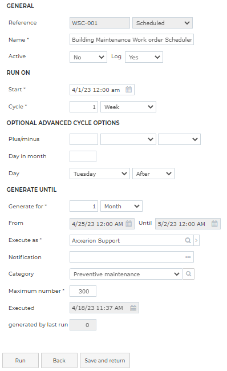This screenshot has height=371, width=227.
Task: Click the RUN ON section heading
Action: 18,72
